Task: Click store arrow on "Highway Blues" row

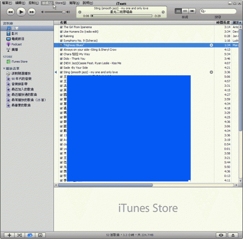Action: 211,45
